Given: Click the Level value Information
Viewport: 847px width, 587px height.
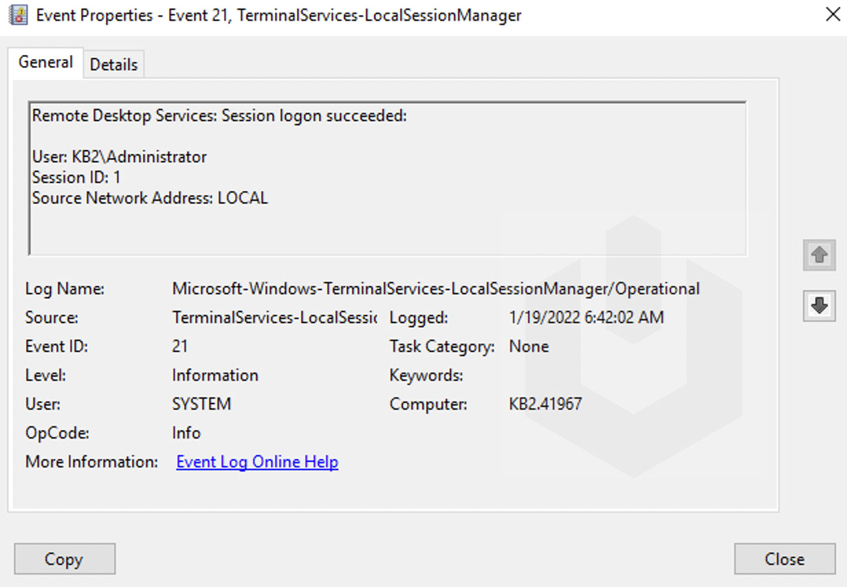Looking at the screenshot, I should pos(215,375).
